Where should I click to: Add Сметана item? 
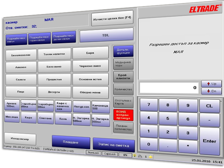(x=45, y=118)
